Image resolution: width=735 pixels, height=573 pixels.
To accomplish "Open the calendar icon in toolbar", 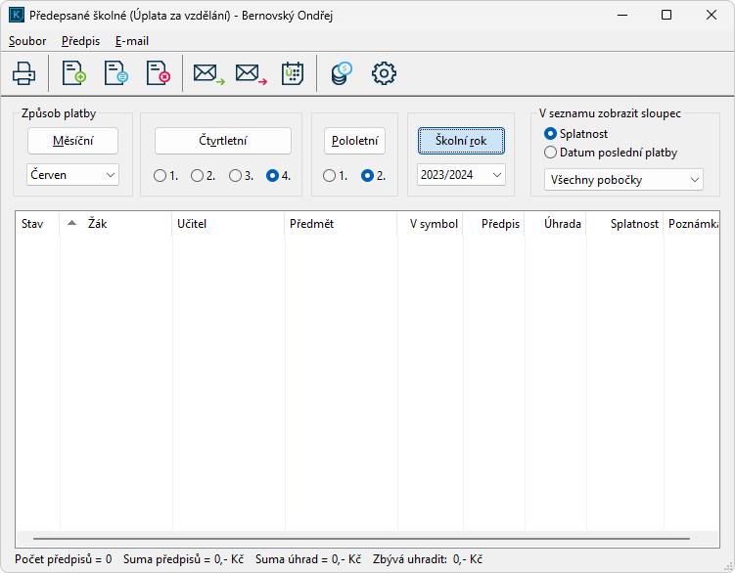I will coord(293,73).
